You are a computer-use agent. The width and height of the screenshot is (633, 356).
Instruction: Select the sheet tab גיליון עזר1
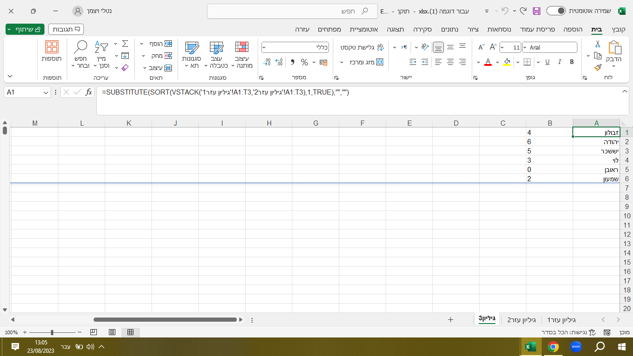pyautogui.click(x=561, y=320)
